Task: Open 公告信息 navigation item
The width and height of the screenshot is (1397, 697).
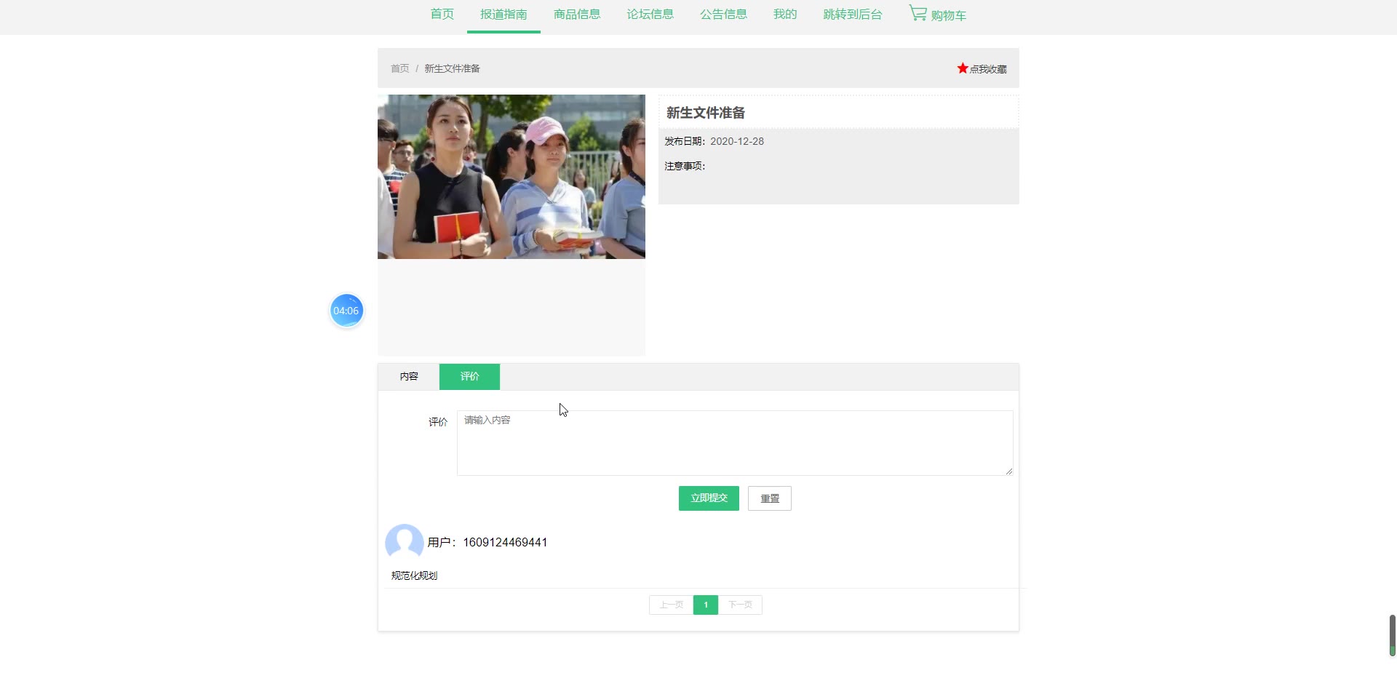Action: (x=723, y=15)
